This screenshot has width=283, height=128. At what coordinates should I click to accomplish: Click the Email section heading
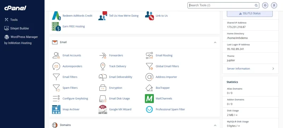pos(63,42)
